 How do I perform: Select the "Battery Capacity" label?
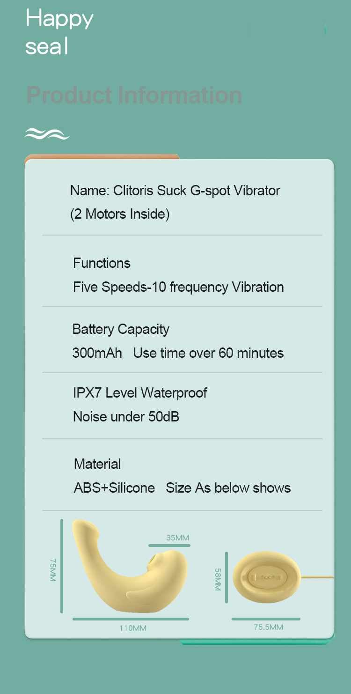121,329
